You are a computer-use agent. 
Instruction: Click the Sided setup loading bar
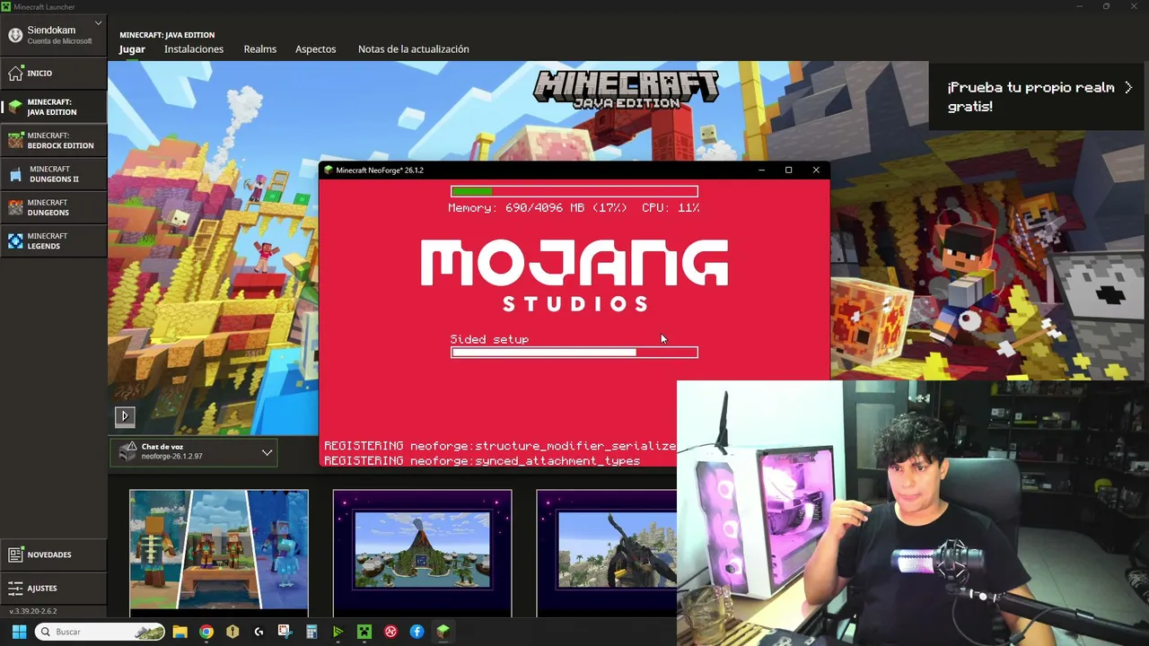pos(574,353)
